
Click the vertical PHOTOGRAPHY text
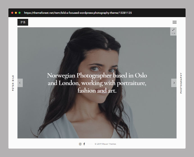[x=181, y=83]
